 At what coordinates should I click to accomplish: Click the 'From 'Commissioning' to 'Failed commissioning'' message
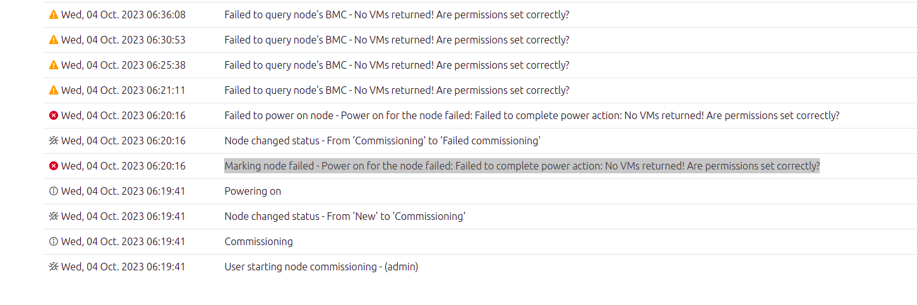tap(382, 141)
